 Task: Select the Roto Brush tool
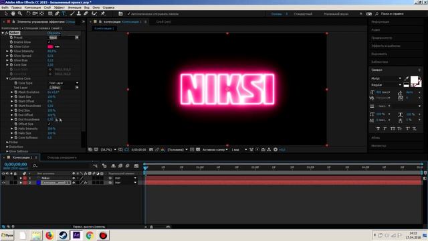94,13
